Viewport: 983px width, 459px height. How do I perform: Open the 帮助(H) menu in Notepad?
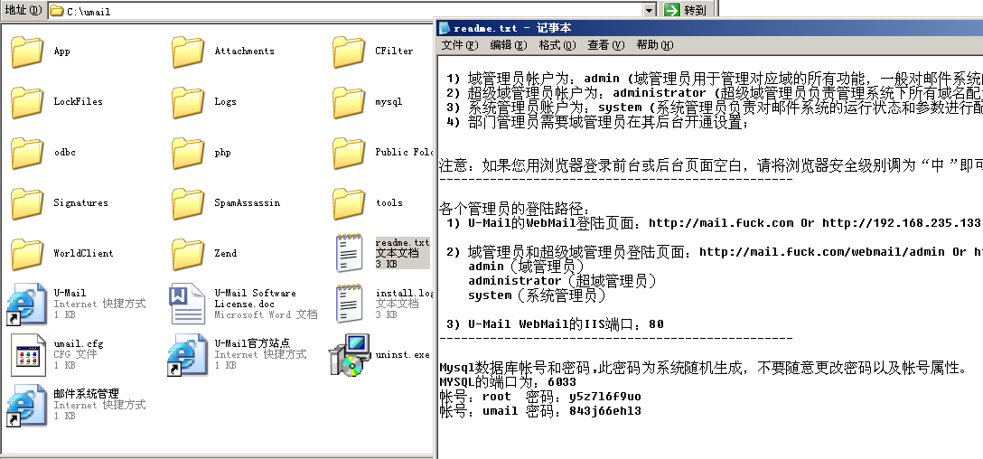[654, 45]
